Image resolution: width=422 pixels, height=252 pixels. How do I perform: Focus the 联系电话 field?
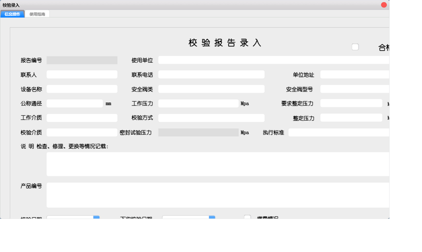[211, 74]
